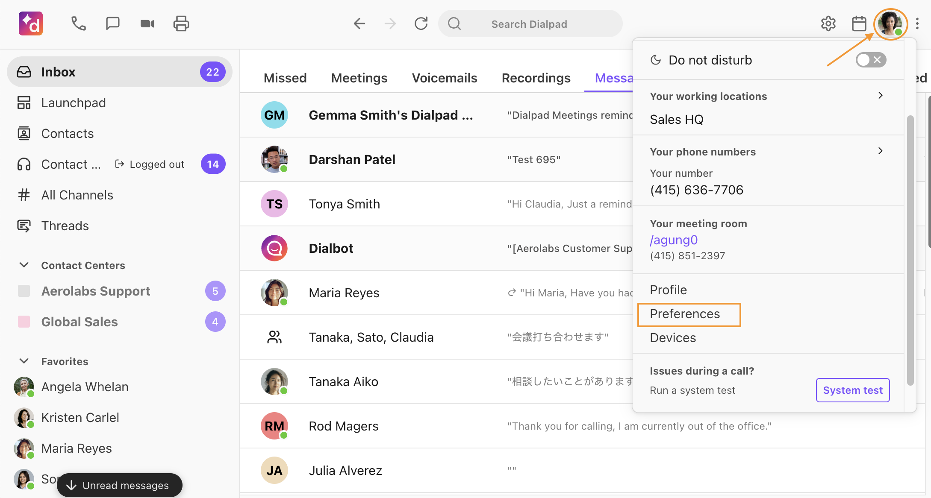Start a new message with chat icon
The height and width of the screenshot is (498, 931).
(x=112, y=23)
